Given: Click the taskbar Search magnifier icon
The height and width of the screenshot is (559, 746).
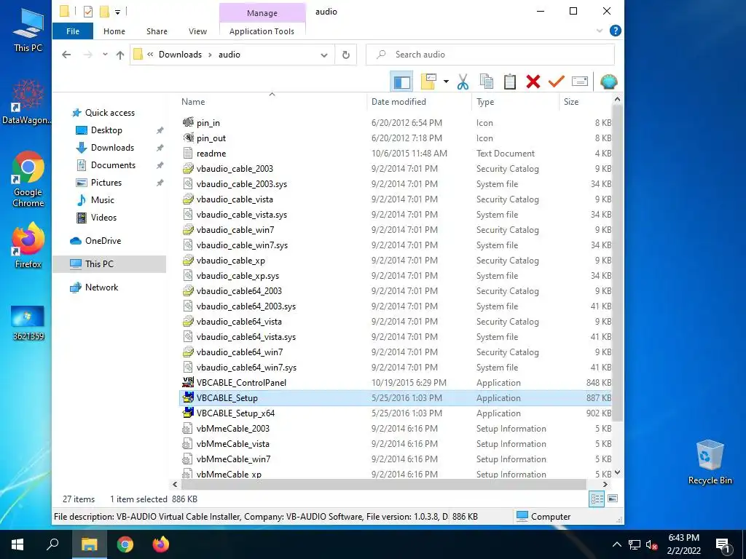Looking at the screenshot, I should point(52,544).
